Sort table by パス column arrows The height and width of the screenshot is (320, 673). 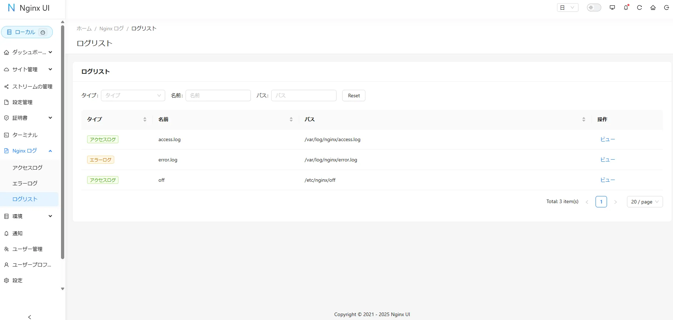click(584, 119)
